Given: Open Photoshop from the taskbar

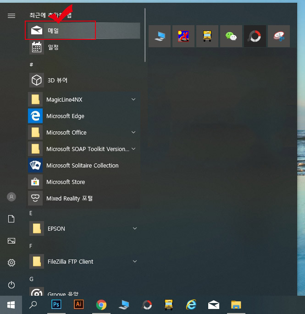Looking at the screenshot, I should point(56,305).
